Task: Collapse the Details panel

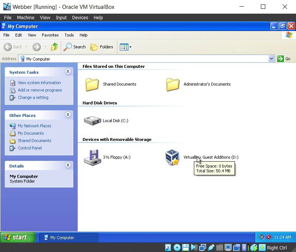Action: (x=68, y=166)
